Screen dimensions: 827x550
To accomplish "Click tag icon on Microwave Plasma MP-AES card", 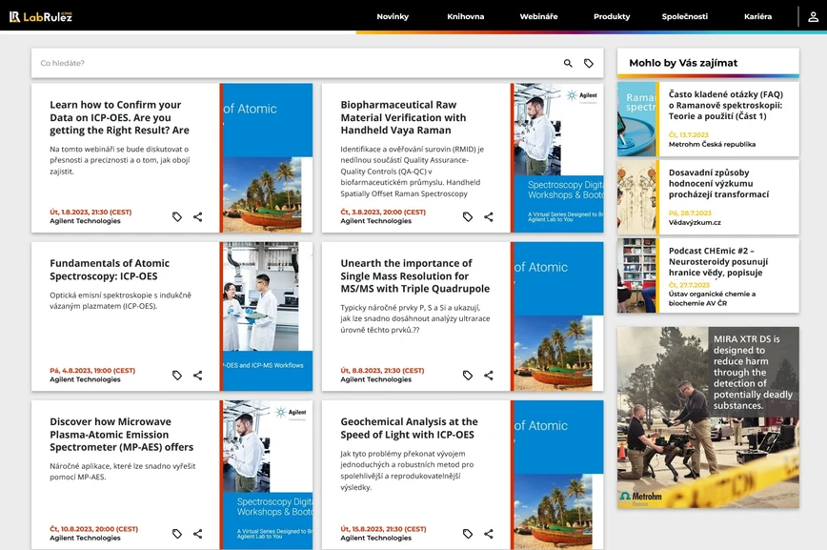I will click(x=177, y=534).
